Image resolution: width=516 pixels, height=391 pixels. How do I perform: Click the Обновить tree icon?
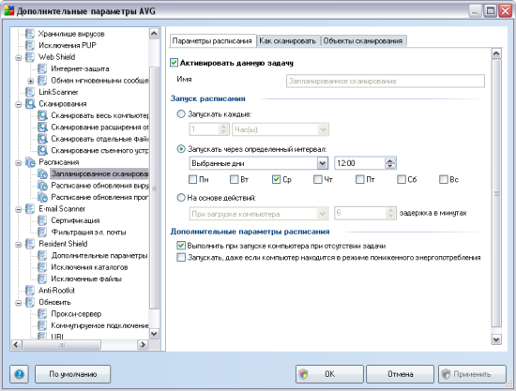(30, 302)
